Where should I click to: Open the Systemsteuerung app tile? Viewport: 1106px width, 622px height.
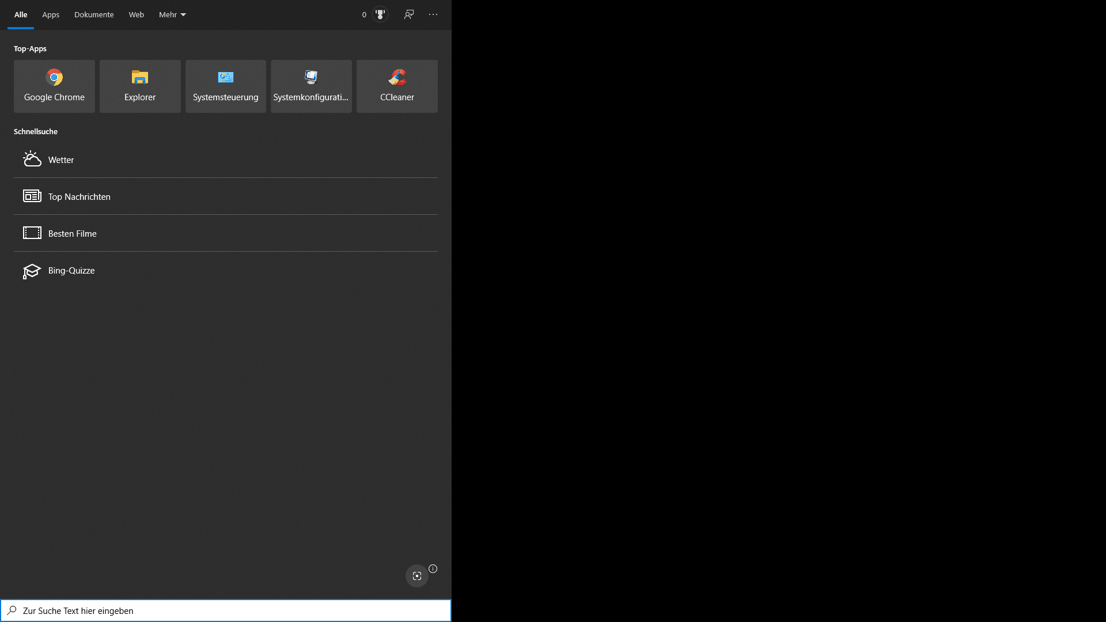226,86
